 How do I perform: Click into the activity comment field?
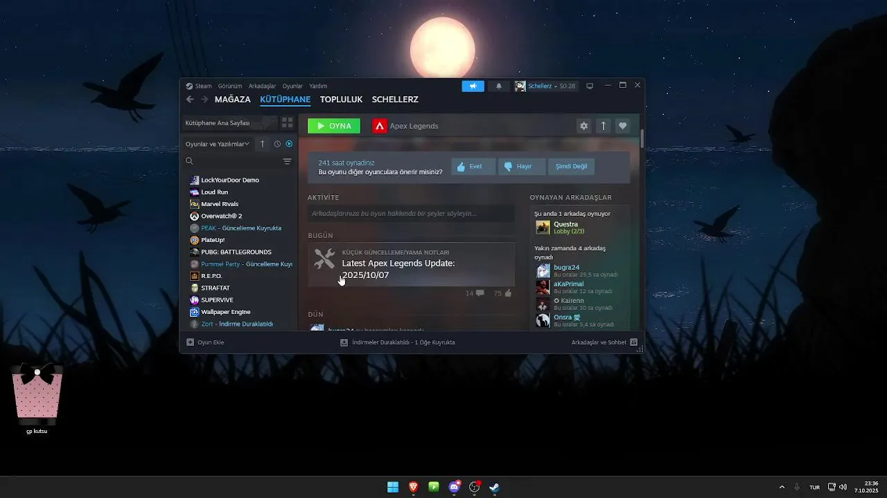[x=411, y=214]
